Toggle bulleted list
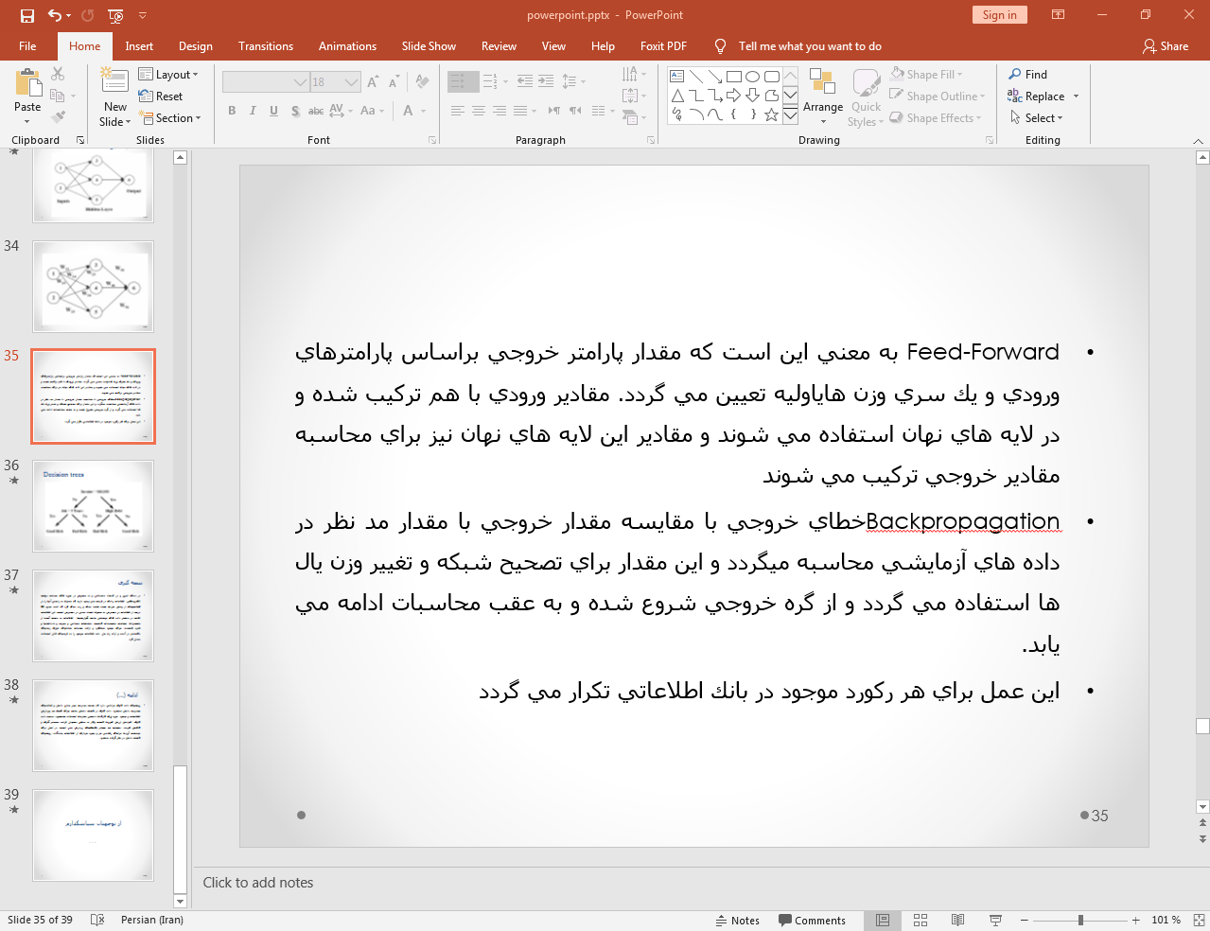1210x931 pixels. pos(457,82)
